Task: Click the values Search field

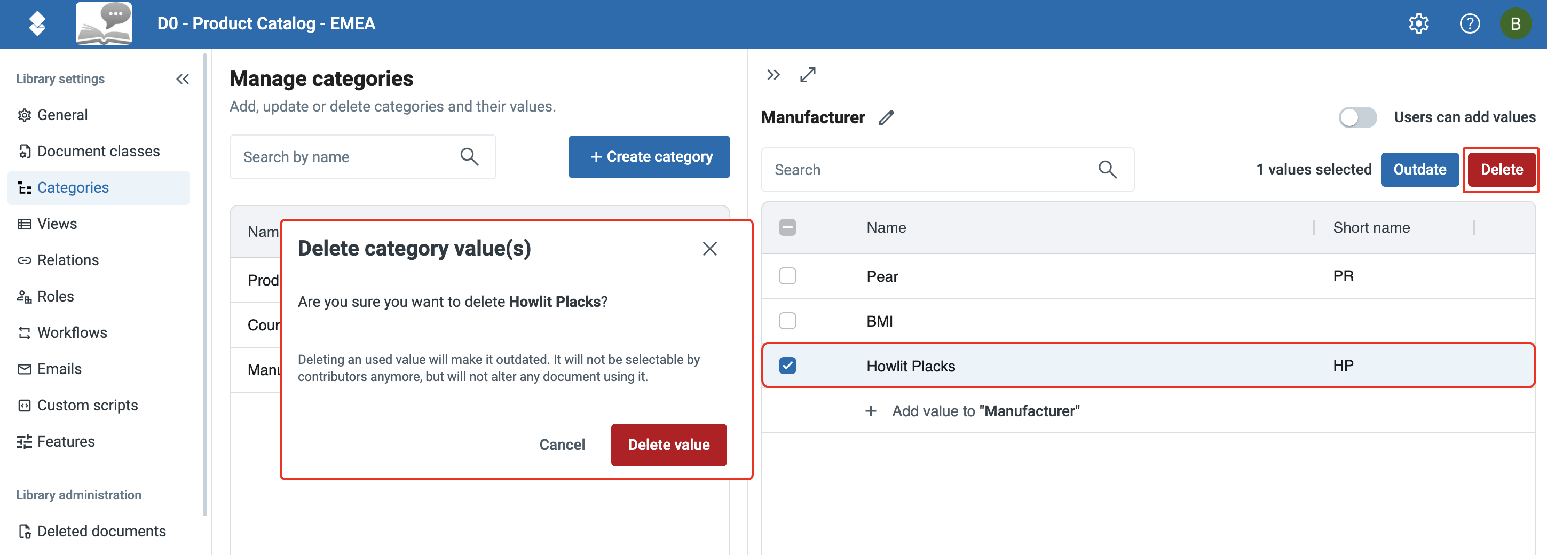Action: click(x=947, y=170)
